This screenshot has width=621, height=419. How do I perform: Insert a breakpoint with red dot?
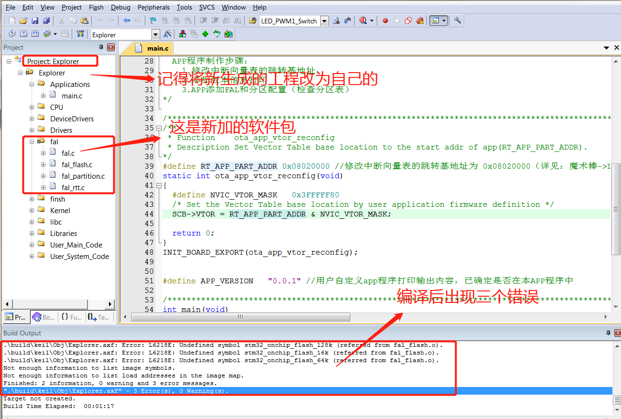pyautogui.click(x=385, y=21)
